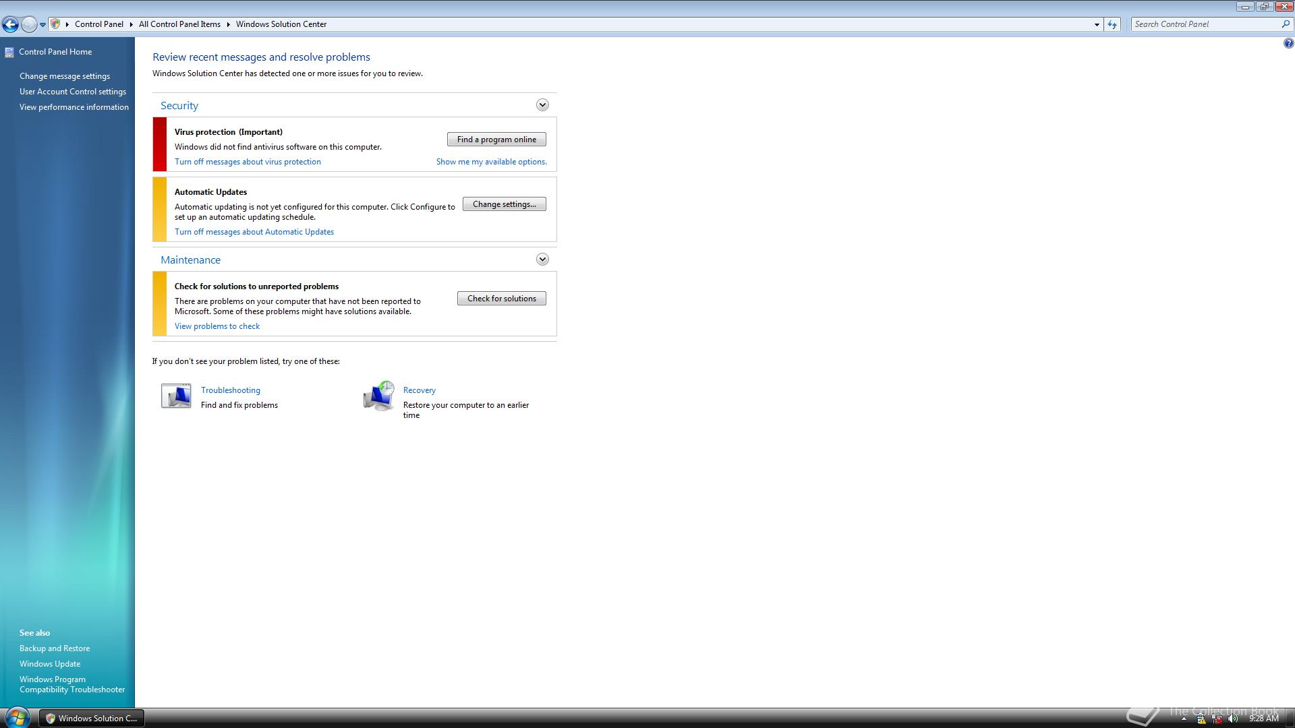1295x728 pixels.
Task: Select All Control Panel Items breadcrumb
Action: point(179,24)
